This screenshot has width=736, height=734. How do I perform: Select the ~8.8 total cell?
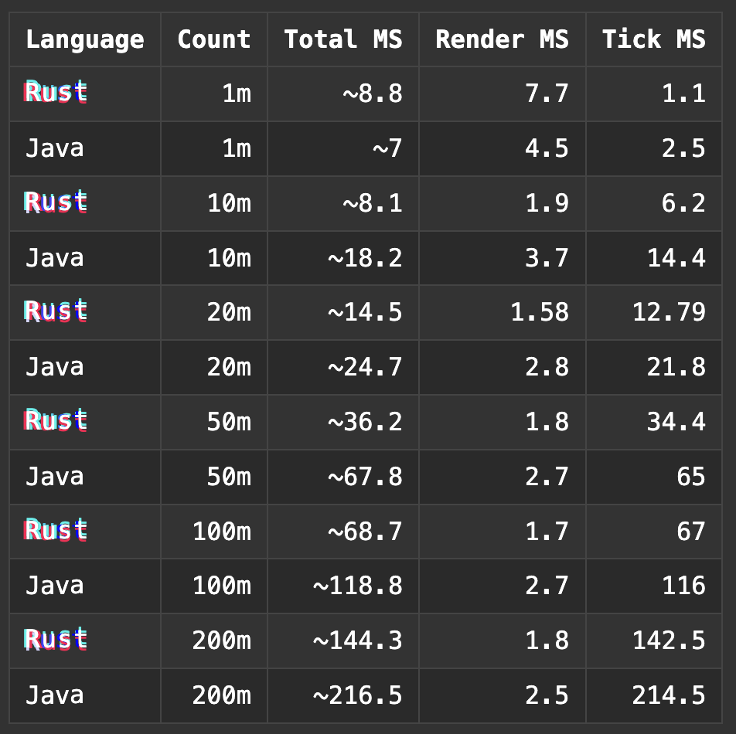coord(373,93)
